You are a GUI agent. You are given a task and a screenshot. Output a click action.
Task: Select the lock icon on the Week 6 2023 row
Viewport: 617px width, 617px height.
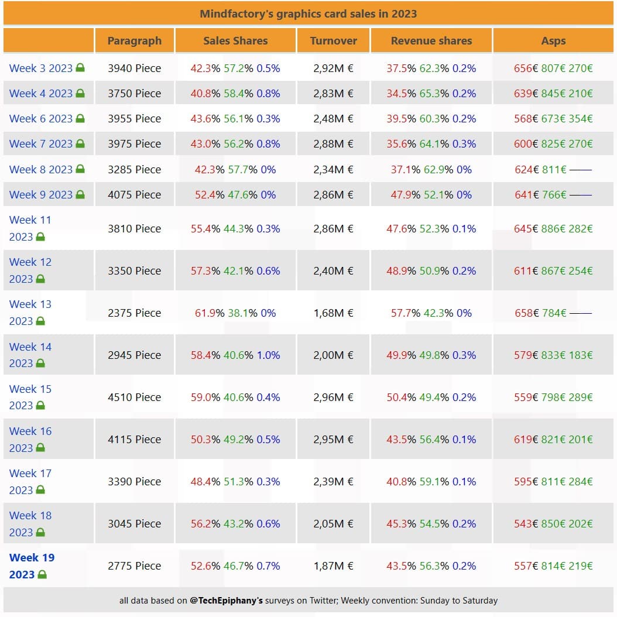tap(80, 119)
